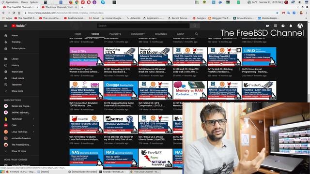
Task: Close The Linux Channel browser tab
Action: 76,7
